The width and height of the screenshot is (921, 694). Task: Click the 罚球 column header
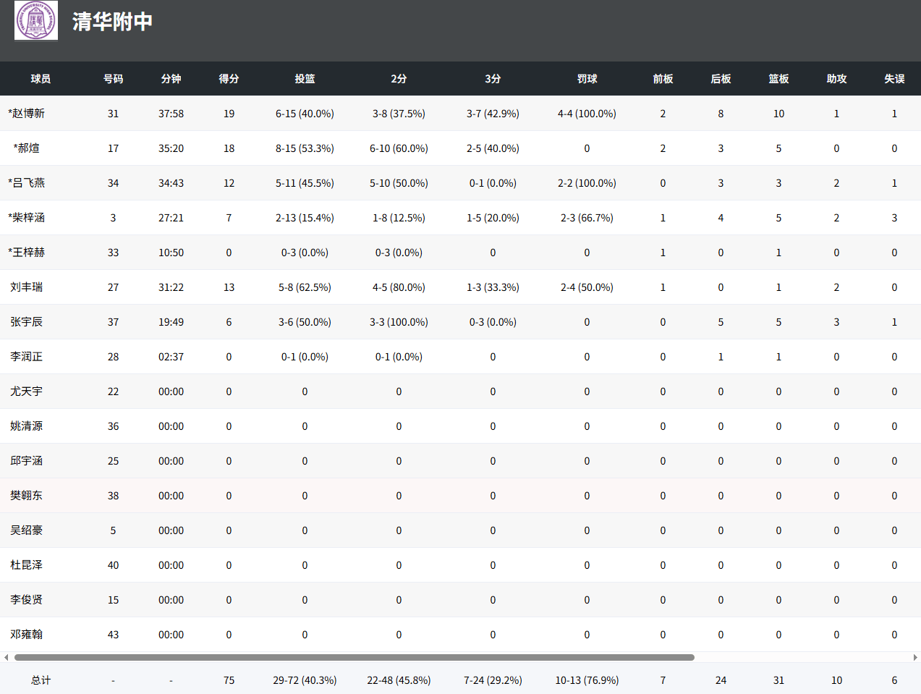tap(587, 79)
